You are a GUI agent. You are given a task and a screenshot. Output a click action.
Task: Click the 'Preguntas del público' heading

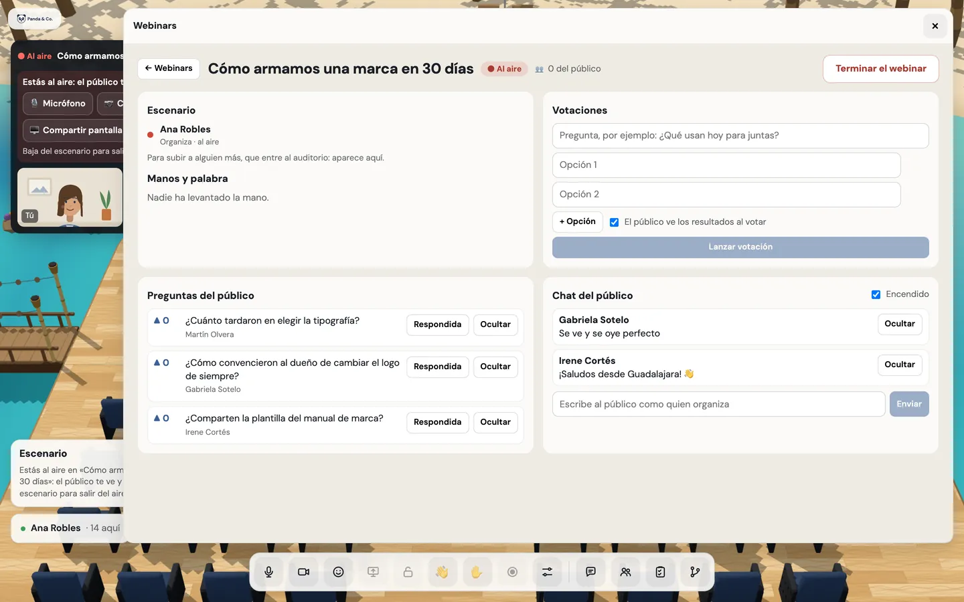(x=200, y=296)
